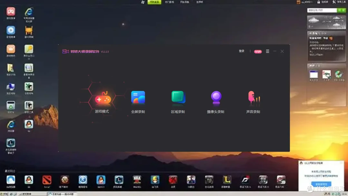Open the tools wrench icon top right
Screen dimensions: 348x196
click(x=334, y=2)
